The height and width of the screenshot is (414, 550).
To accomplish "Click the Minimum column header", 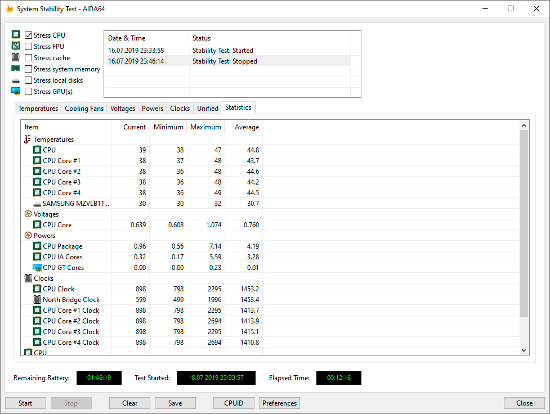I will coord(168,127).
